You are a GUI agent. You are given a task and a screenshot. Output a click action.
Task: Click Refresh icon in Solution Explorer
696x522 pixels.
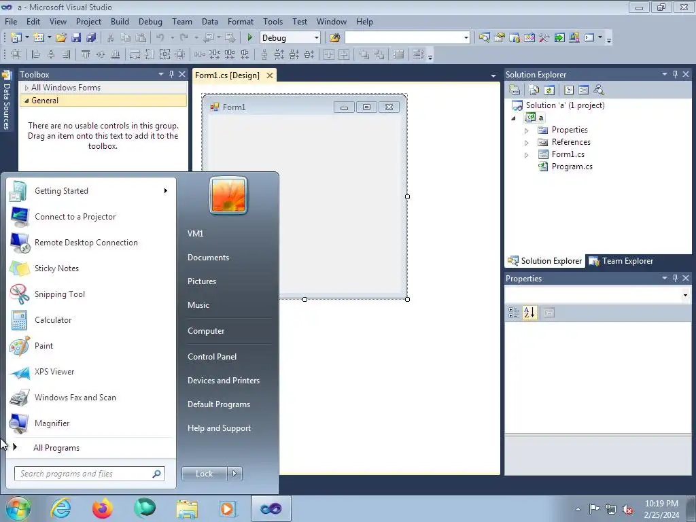tap(549, 90)
